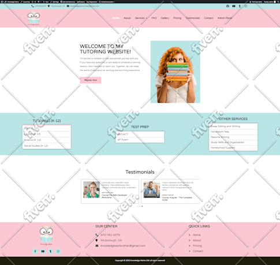Screen dimensions: 280x265
Task: Open the Facebook icon in the top bar
Action: coord(227,6)
